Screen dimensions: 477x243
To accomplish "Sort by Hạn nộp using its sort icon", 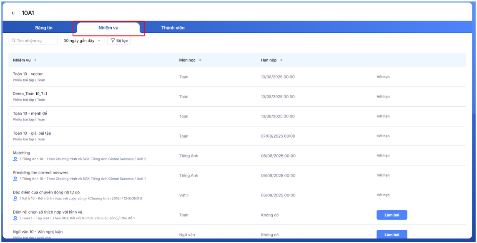I will [x=281, y=60].
